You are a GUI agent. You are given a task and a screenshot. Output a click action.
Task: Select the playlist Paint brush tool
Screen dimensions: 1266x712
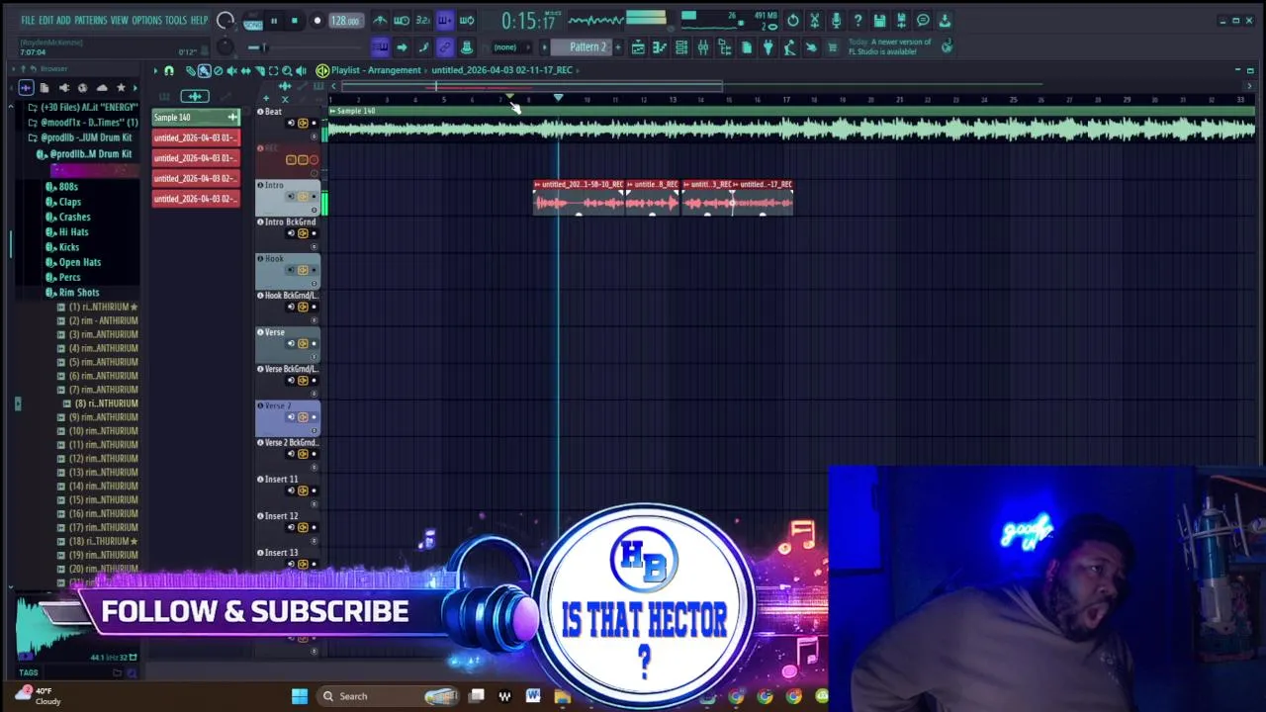(205, 71)
